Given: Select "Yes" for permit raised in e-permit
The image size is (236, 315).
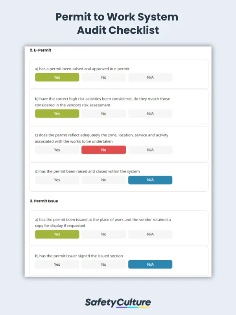Looking at the screenshot, I should click(57, 77).
